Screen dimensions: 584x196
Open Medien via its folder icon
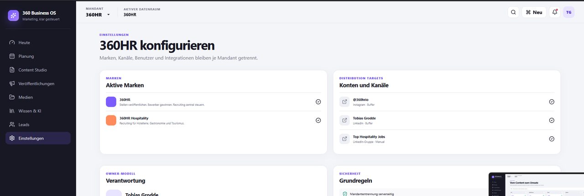[x=12, y=97]
